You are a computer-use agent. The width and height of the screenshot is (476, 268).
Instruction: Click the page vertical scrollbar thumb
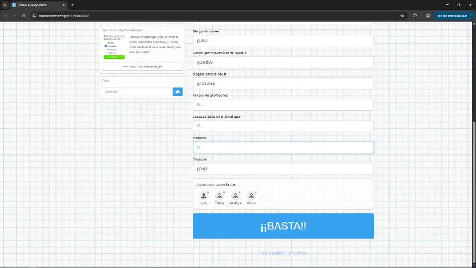pos(474,192)
